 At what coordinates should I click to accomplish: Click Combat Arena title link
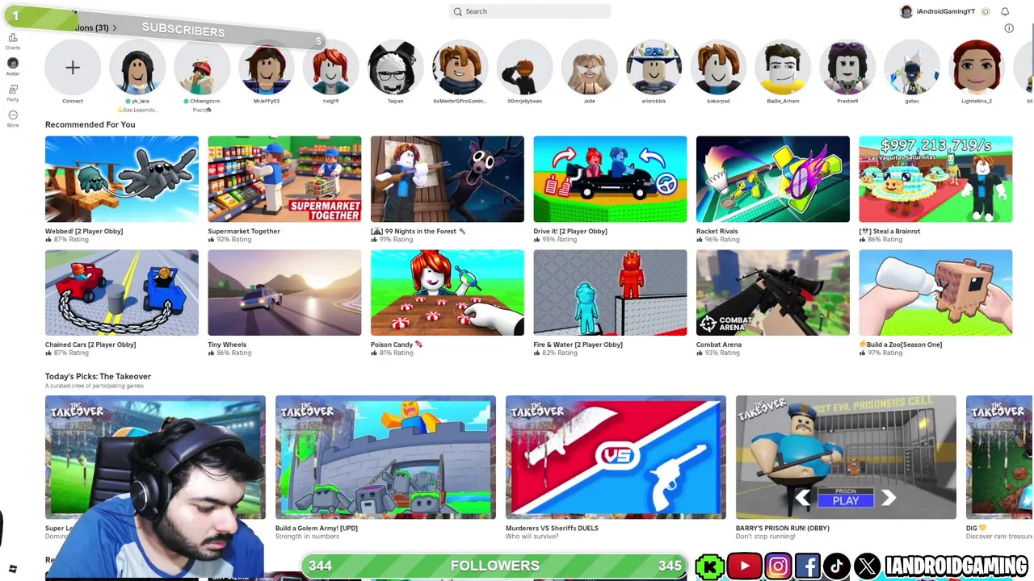point(719,345)
